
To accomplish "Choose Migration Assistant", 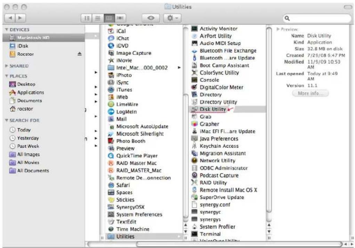I will (x=218, y=153).
